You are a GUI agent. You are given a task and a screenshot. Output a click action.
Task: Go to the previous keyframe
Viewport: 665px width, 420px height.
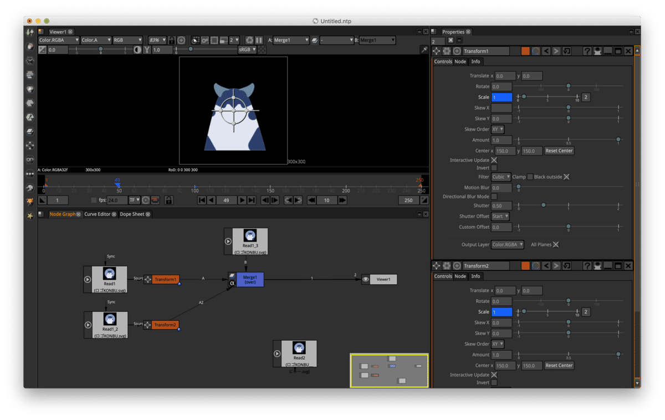pyautogui.click(x=288, y=200)
